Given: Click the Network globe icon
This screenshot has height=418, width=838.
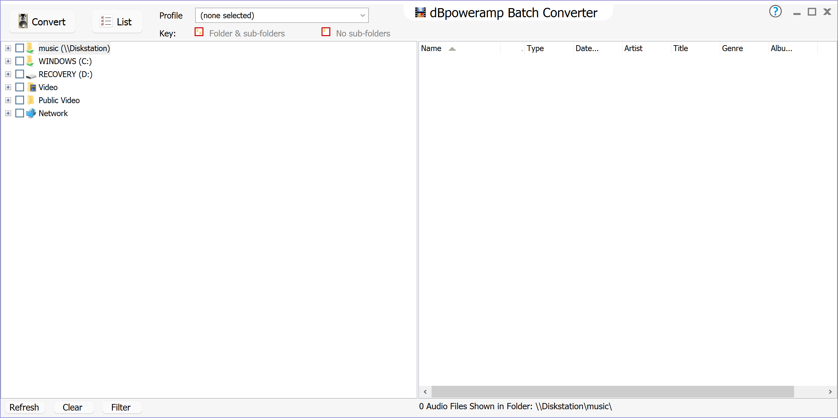Looking at the screenshot, I should (x=31, y=113).
